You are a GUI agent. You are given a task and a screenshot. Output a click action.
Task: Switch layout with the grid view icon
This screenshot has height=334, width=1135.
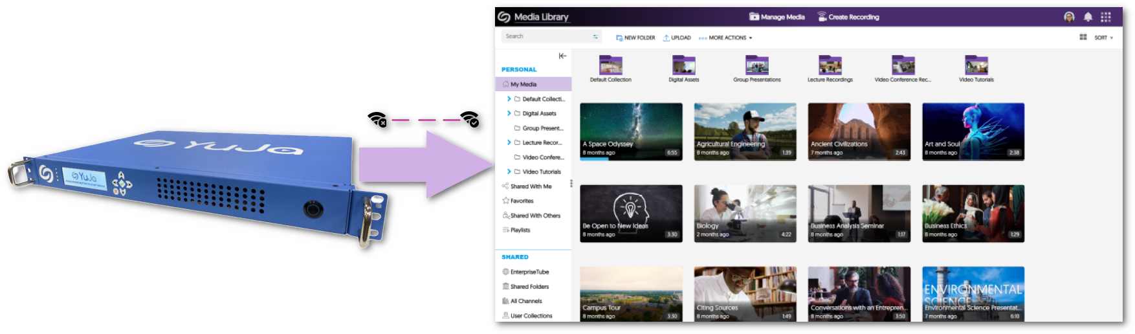[x=1083, y=38]
